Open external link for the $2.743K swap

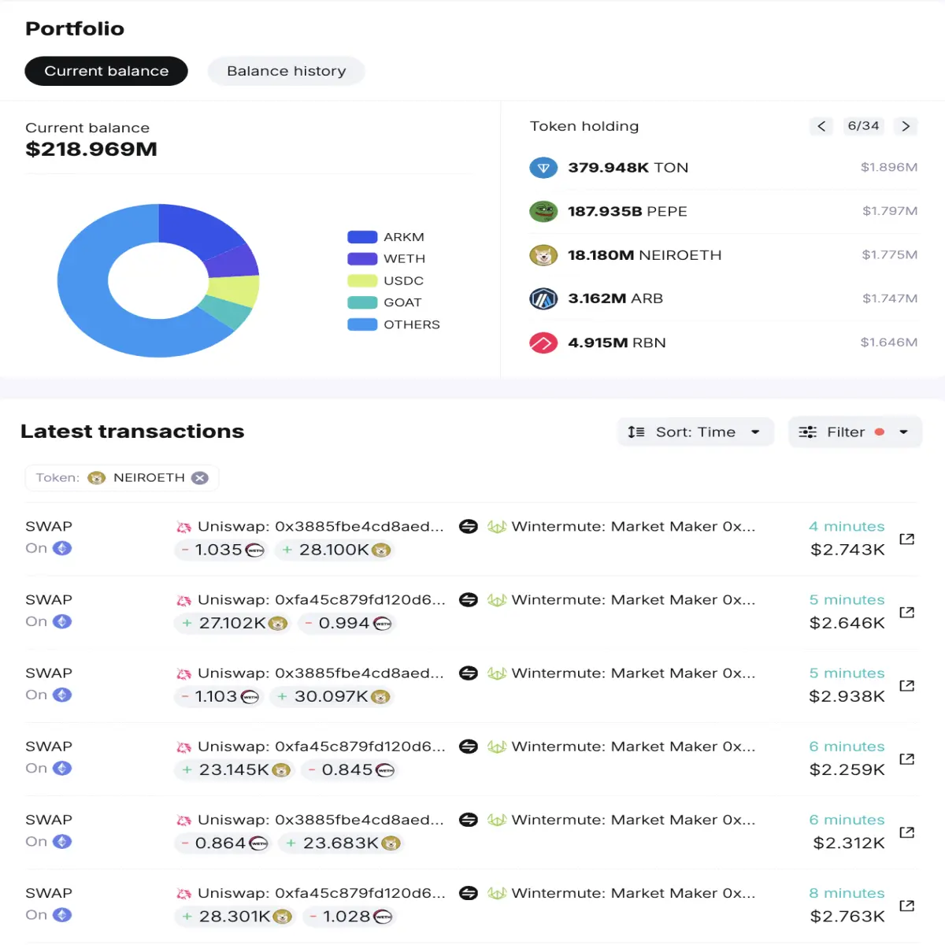click(907, 539)
